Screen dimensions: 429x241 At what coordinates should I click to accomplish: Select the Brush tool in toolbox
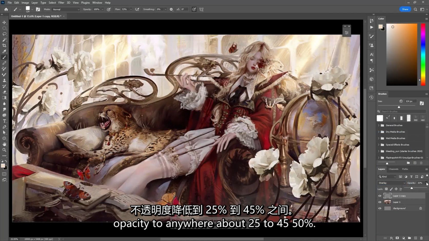pos(4,57)
